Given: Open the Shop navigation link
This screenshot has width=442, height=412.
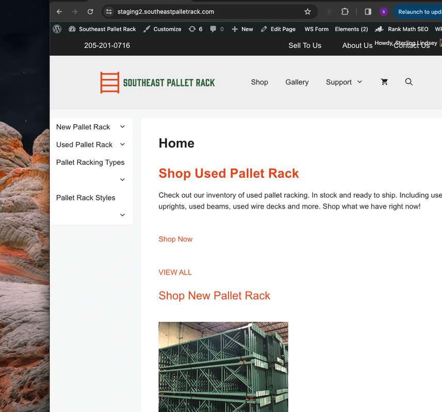Looking at the screenshot, I should (x=259, y=82).
